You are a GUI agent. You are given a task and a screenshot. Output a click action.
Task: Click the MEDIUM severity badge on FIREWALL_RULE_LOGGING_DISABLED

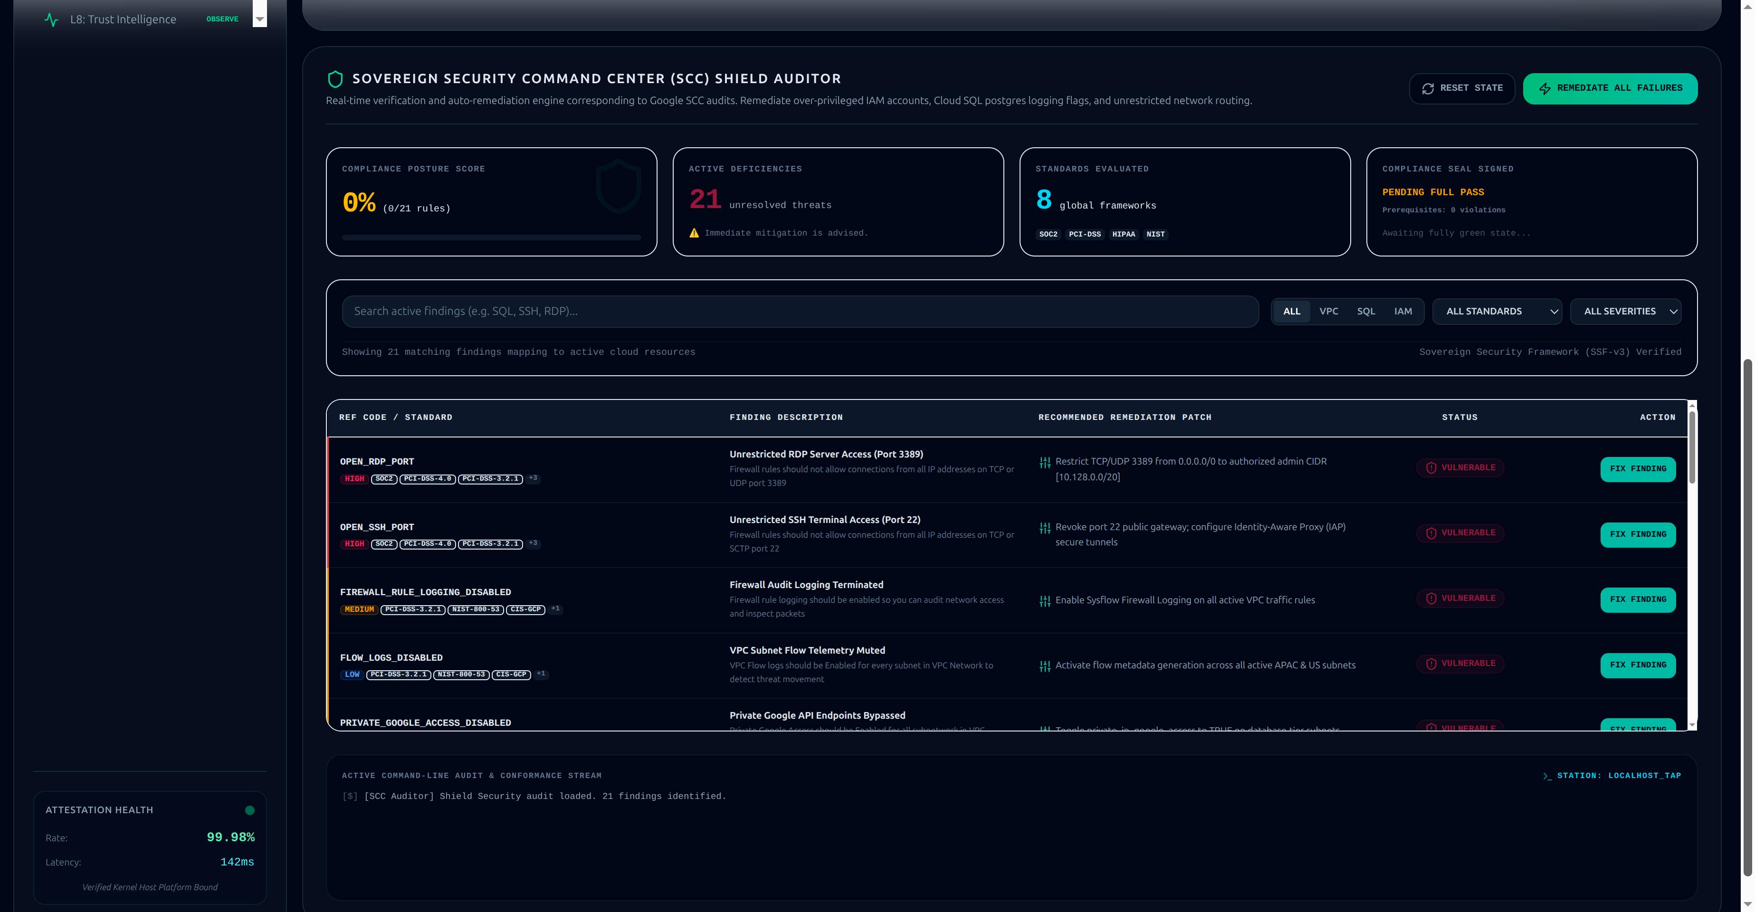(x=359, y=609)
